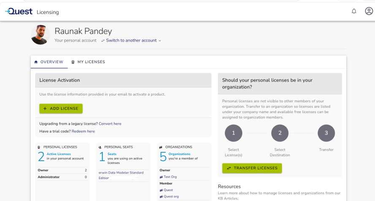Open the Organizations link
The image size is (375, 201).
(x=179, y=154)
